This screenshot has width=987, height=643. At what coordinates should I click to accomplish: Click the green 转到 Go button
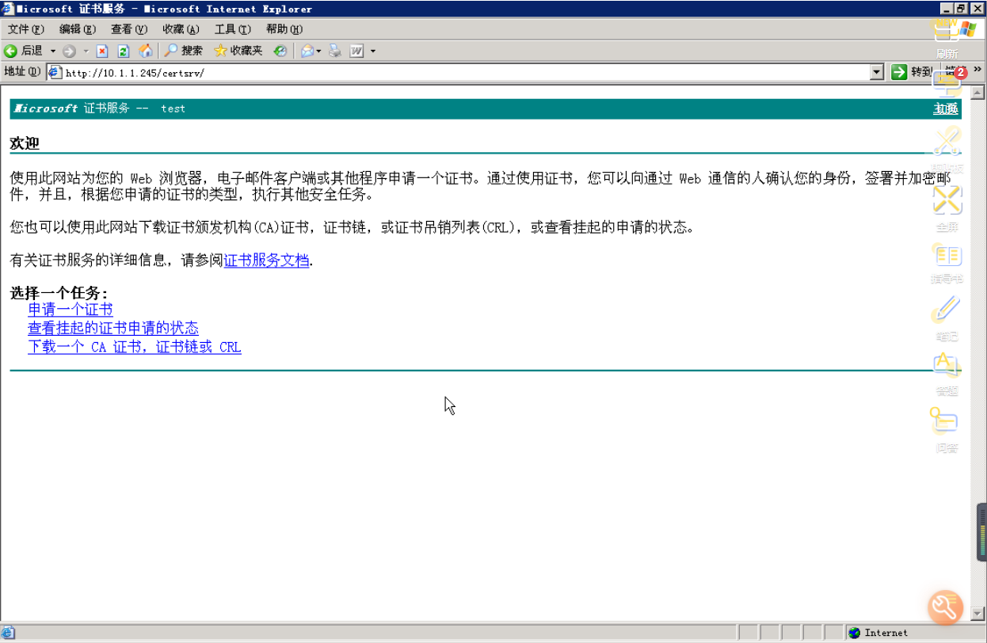[x=912, y=72]
